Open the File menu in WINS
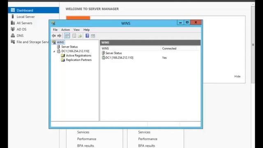This screenshot has height=148, width=263. click(x=55, y=30)
